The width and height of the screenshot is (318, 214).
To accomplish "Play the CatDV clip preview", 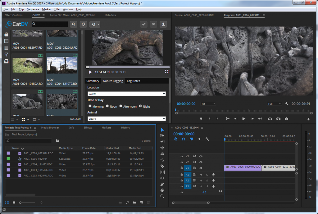I will [x=90, y=72].
